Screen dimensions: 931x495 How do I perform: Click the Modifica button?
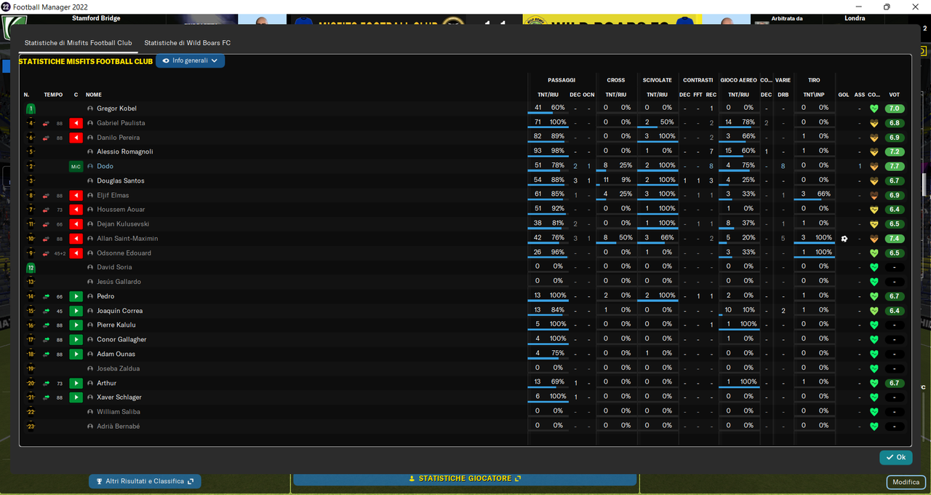coord(906,482)
